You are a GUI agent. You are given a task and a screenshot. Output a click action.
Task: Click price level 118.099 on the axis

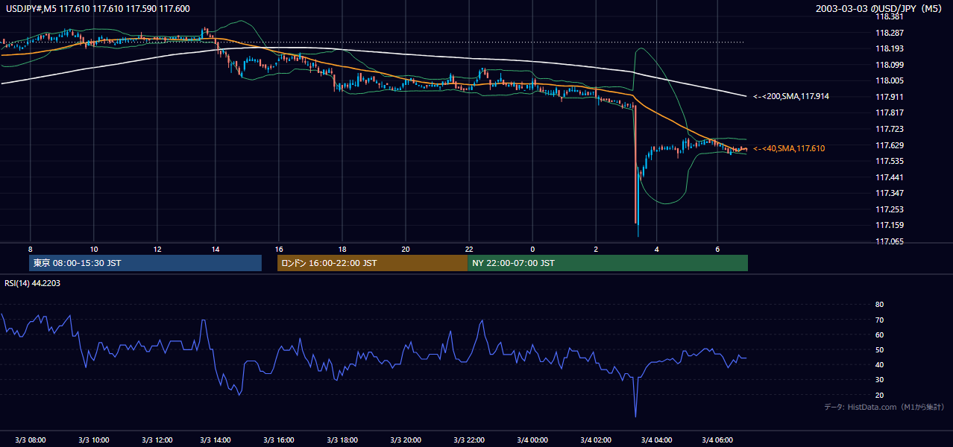click(889, 65)
